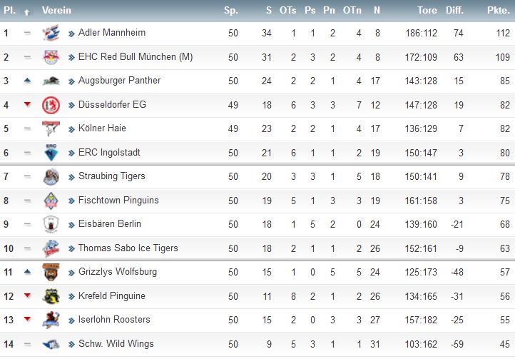Open the Schw. Wild Wings team link
This screenshot has height=359, width=515.
(116, 344)
